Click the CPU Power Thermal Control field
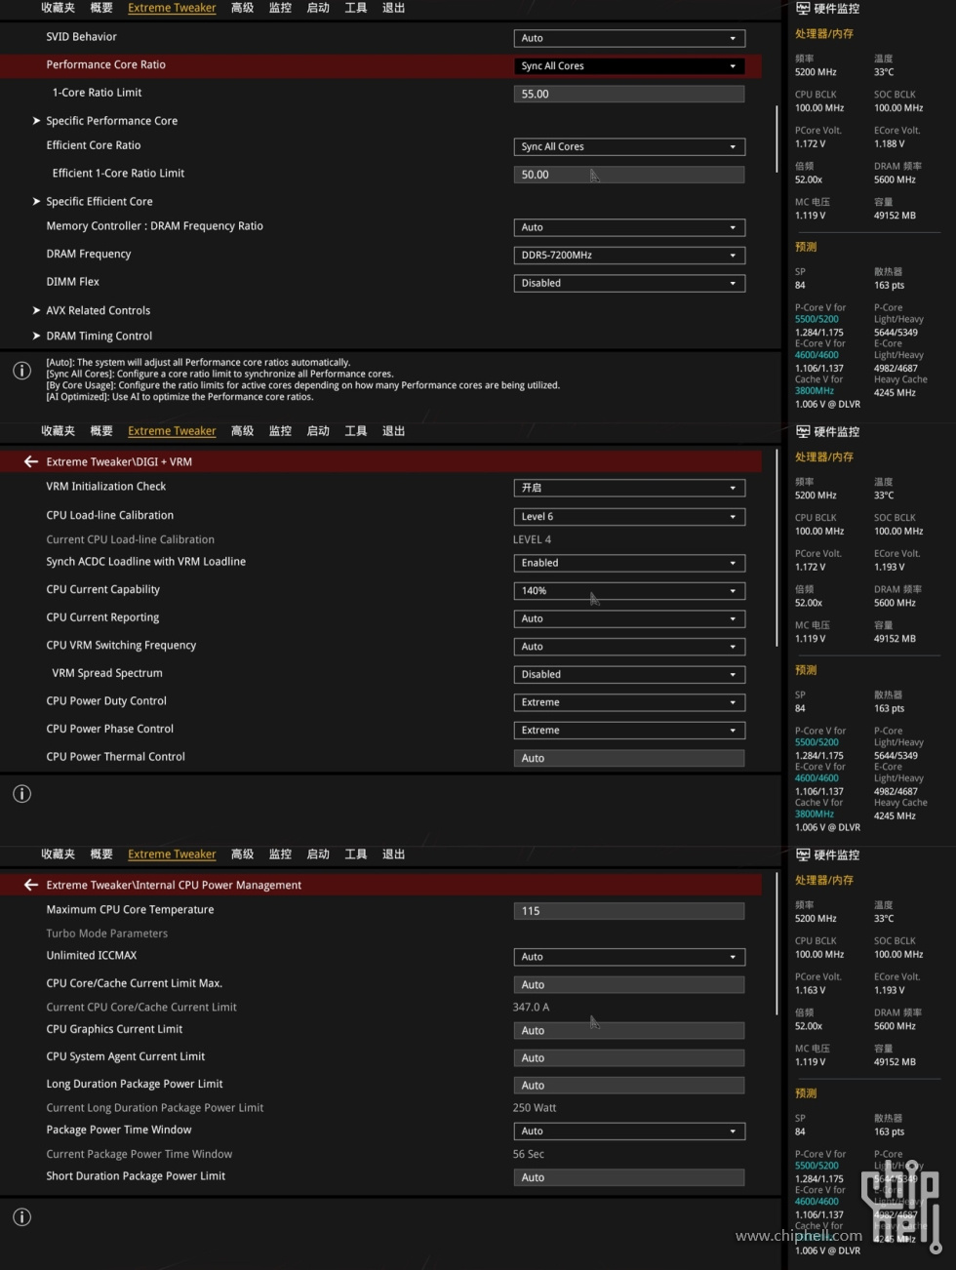956x1270 pixels. pyautogui.click(x=629, y=759)
